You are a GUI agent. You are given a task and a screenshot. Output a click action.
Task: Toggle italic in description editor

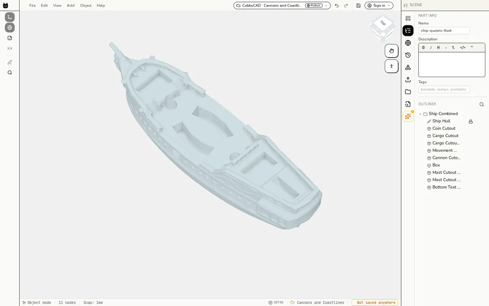431,47
